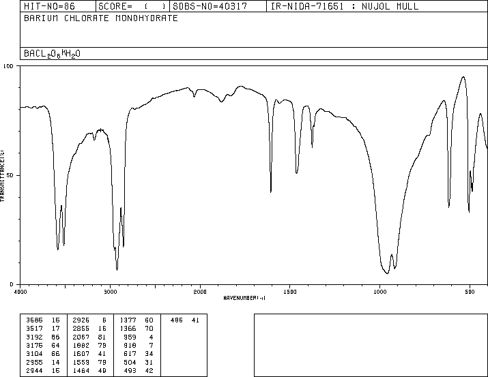Viewport: 488px width, 377px height.
Task: Click the 100 label on transmittance axis
Action: (8, 66)
